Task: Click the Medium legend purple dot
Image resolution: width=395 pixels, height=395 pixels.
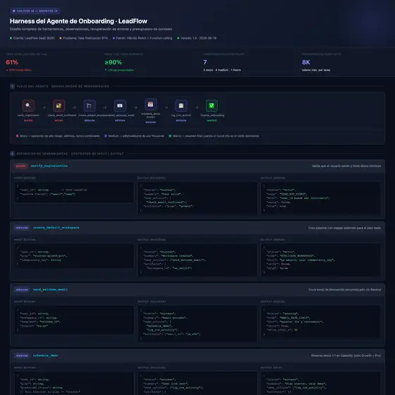Action: pyautogui.click(x=106, y=135)
